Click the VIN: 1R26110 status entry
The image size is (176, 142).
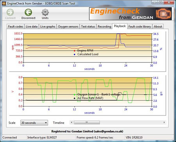[134, 137]
